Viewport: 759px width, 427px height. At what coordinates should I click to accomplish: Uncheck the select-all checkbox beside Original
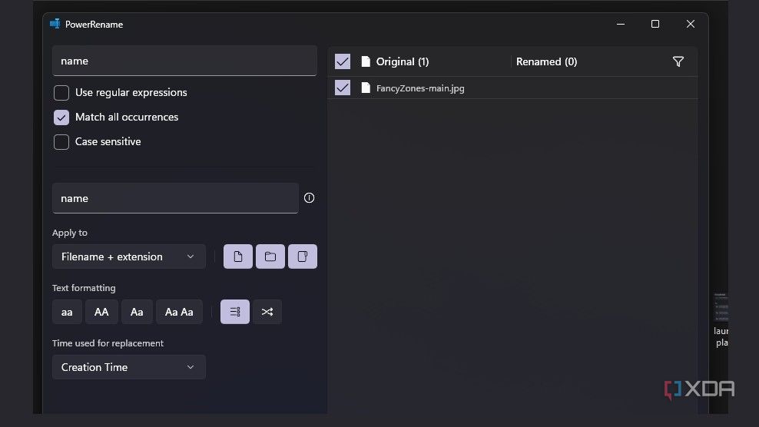(343, 61)
